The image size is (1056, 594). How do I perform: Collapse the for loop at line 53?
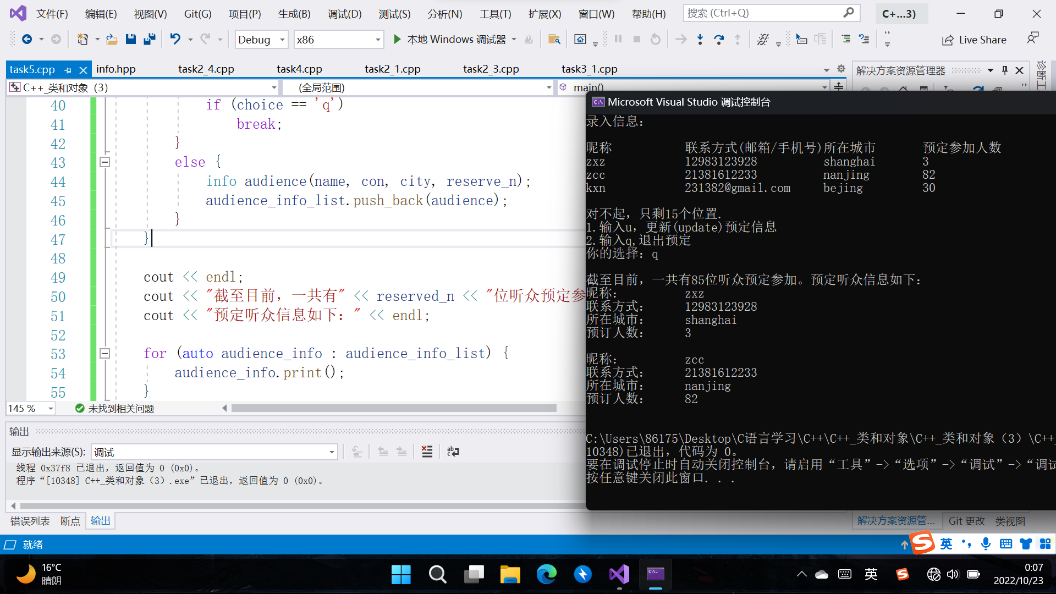coord(105,353)
